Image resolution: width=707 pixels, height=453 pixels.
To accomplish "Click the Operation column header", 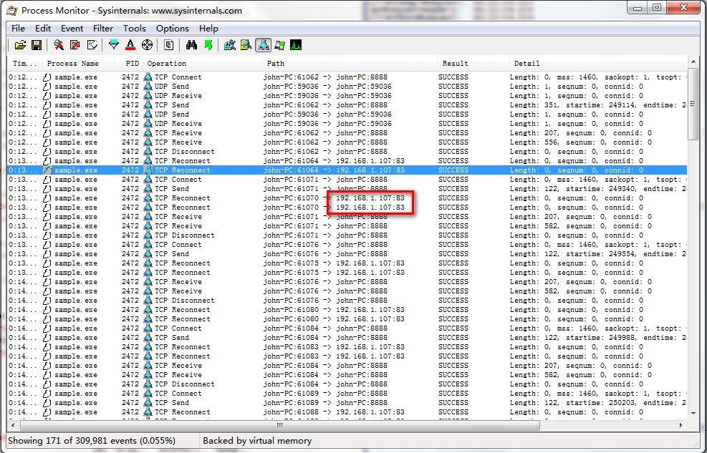I will [x=203, y=64].
